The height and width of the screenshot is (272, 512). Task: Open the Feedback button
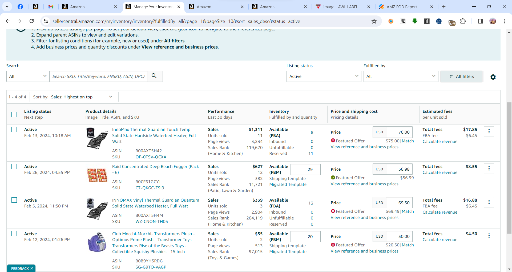[20, 269]
